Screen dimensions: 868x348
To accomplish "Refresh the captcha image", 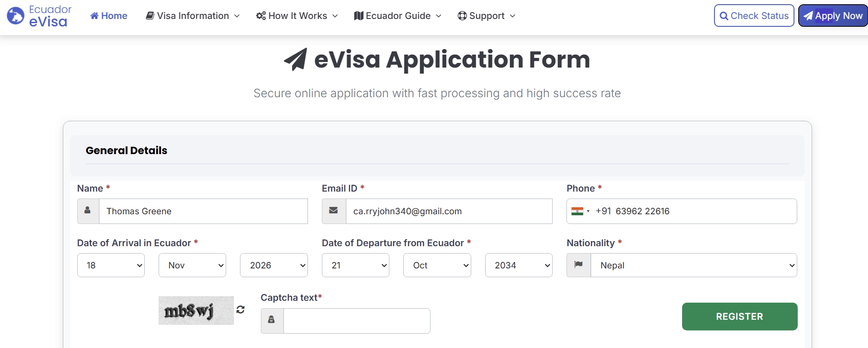I will (240, 310).
